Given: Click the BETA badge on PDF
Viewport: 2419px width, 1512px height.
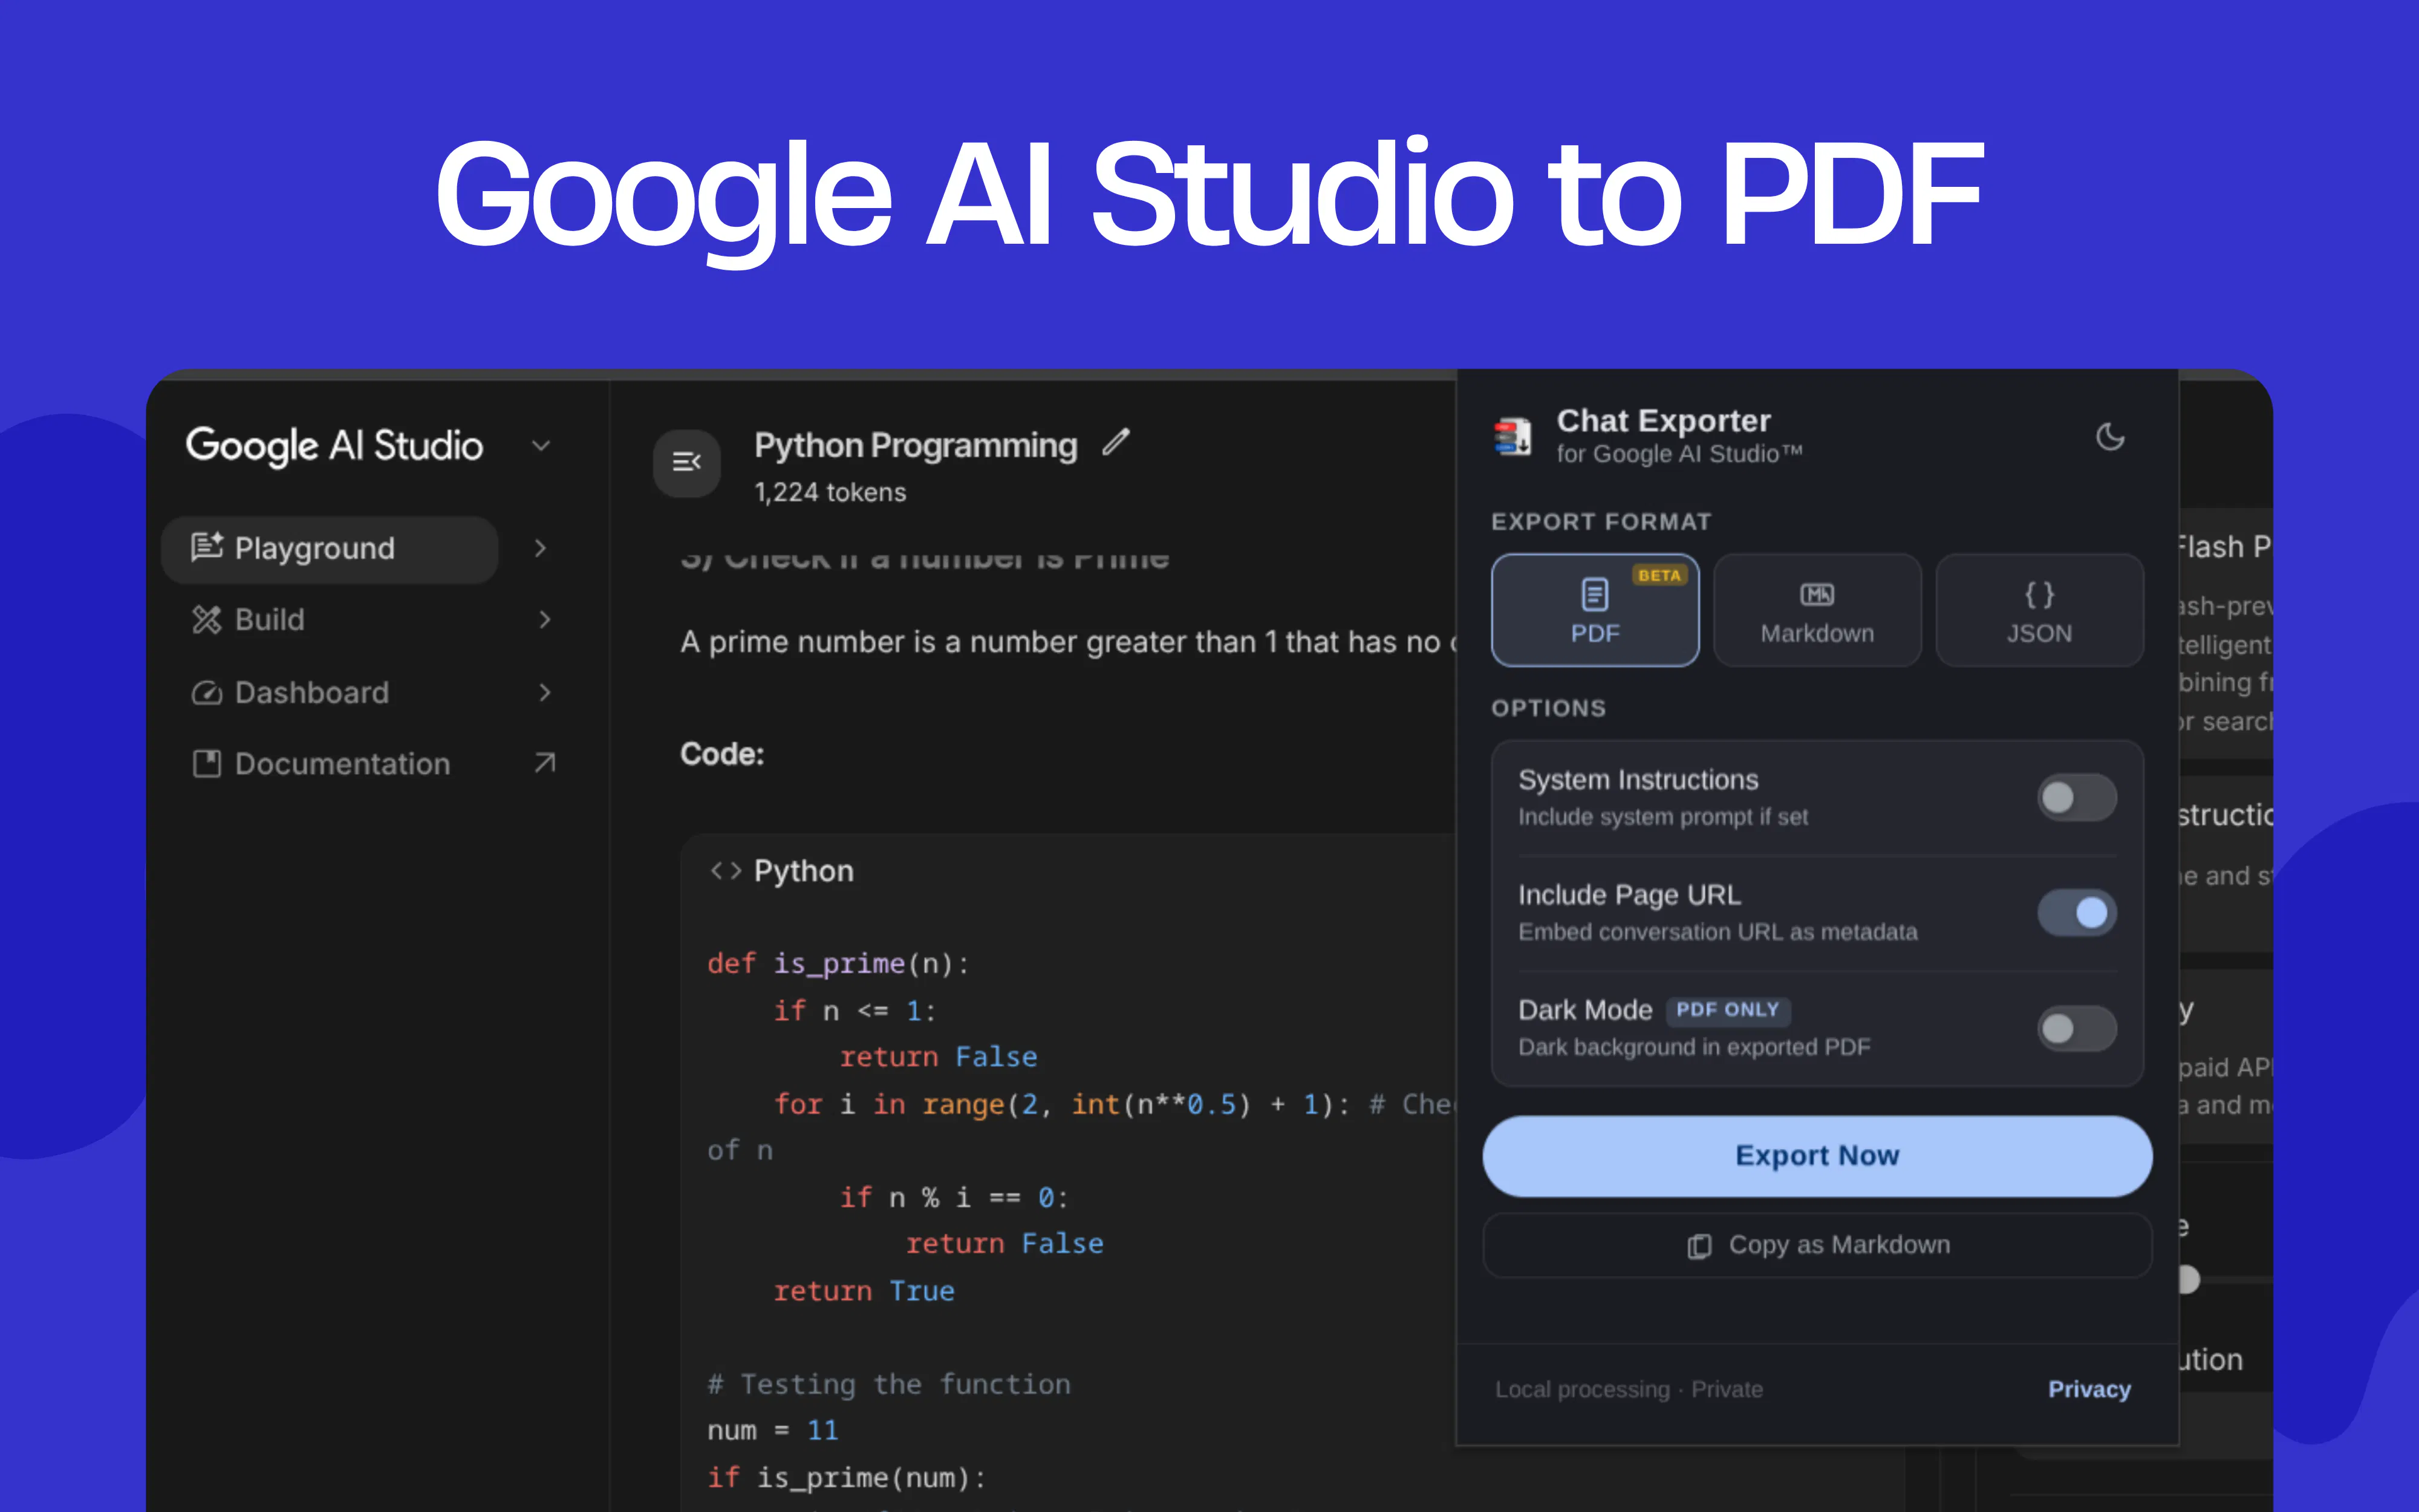Looking at the screenshot, I should [x=1659, y=575].
